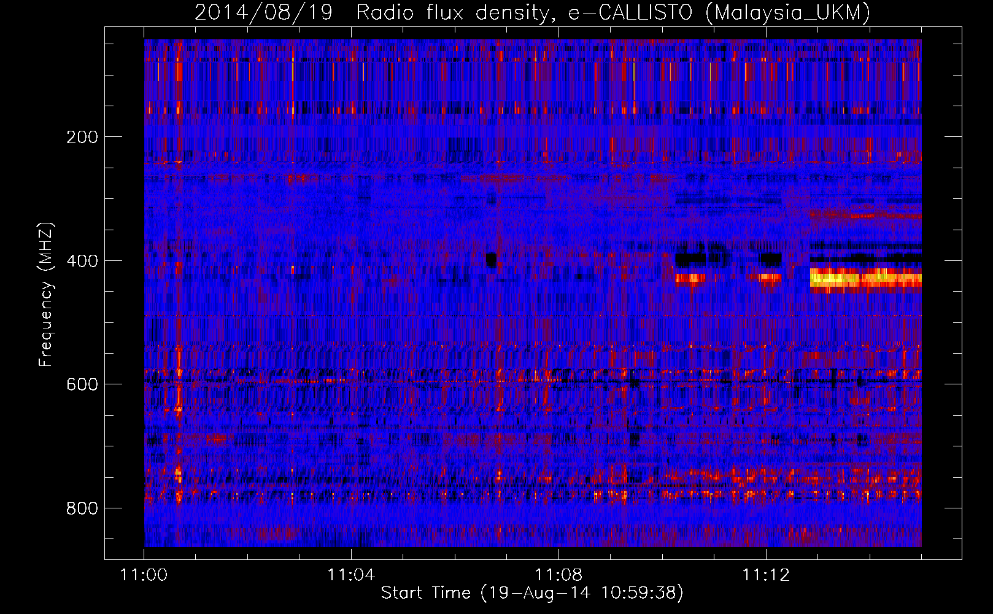993x614 pixels.
Task: Click the 11:08 time tick label
Action: (558, 575)
